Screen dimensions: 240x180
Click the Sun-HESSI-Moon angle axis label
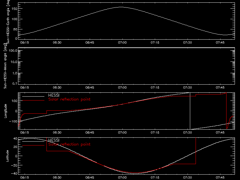[5, 66]
